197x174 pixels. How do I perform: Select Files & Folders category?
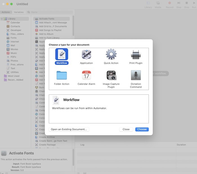pos(17,34)
